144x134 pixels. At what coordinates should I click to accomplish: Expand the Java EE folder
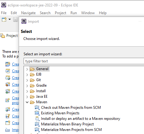pos(27,97)
